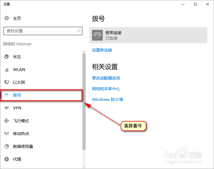Maximize the 设置 window
Screen dimensions: 214x169
tap(195, 4)
